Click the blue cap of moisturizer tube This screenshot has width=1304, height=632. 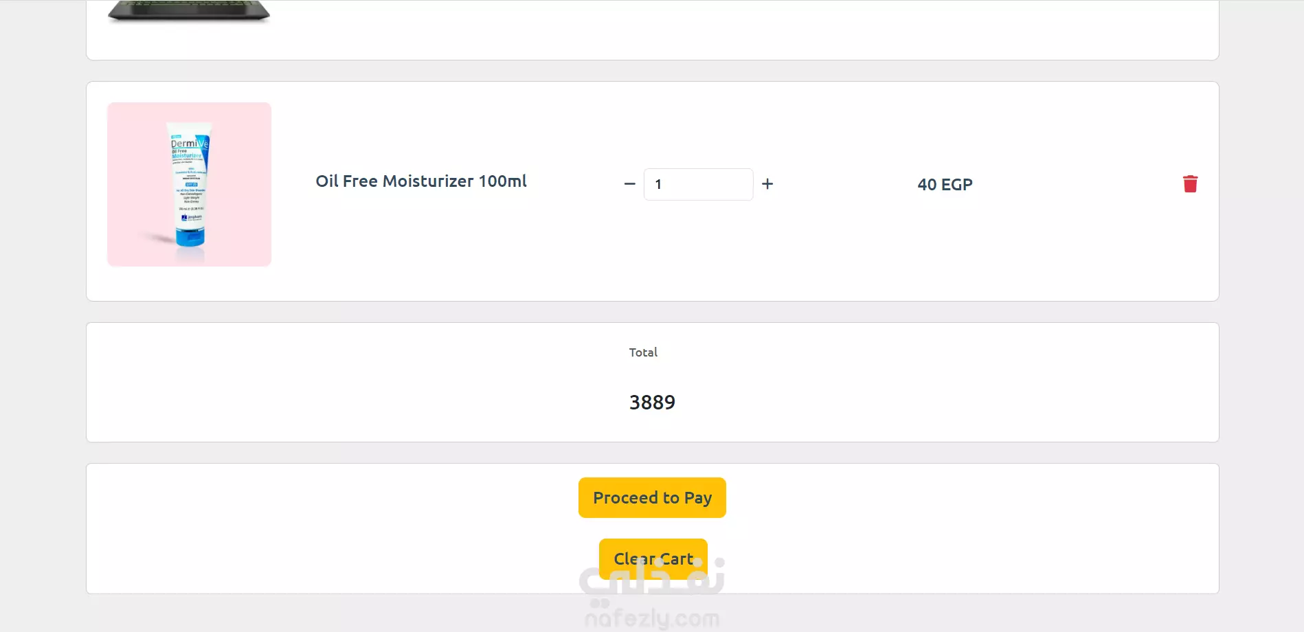click(x=190, y=237)
